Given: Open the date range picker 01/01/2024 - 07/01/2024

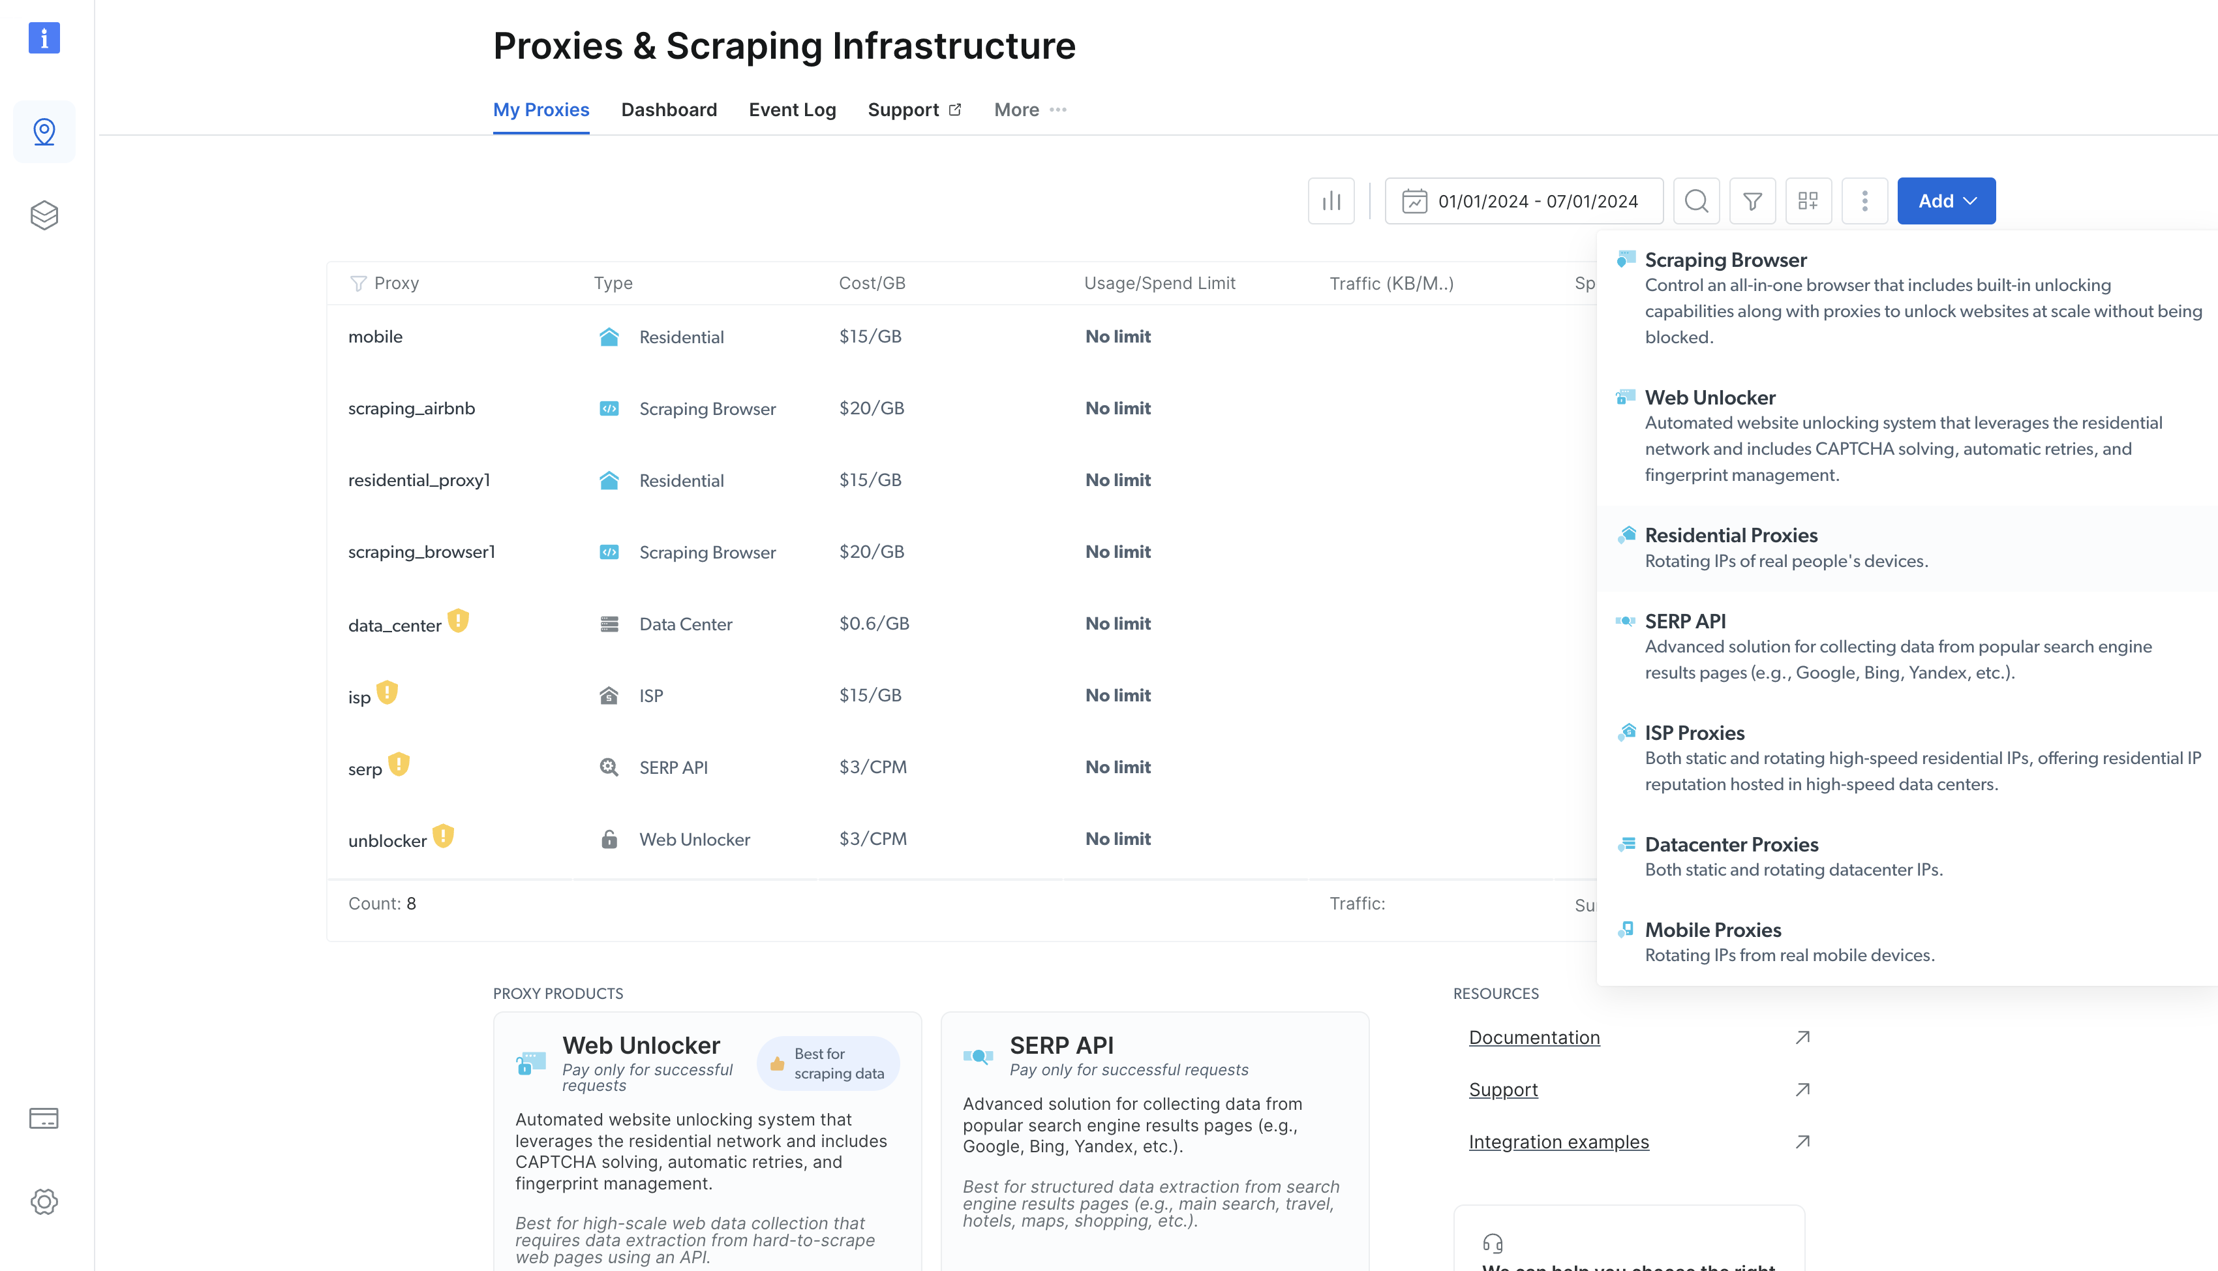Looking at the screenshot, I should click(1523, 201).
